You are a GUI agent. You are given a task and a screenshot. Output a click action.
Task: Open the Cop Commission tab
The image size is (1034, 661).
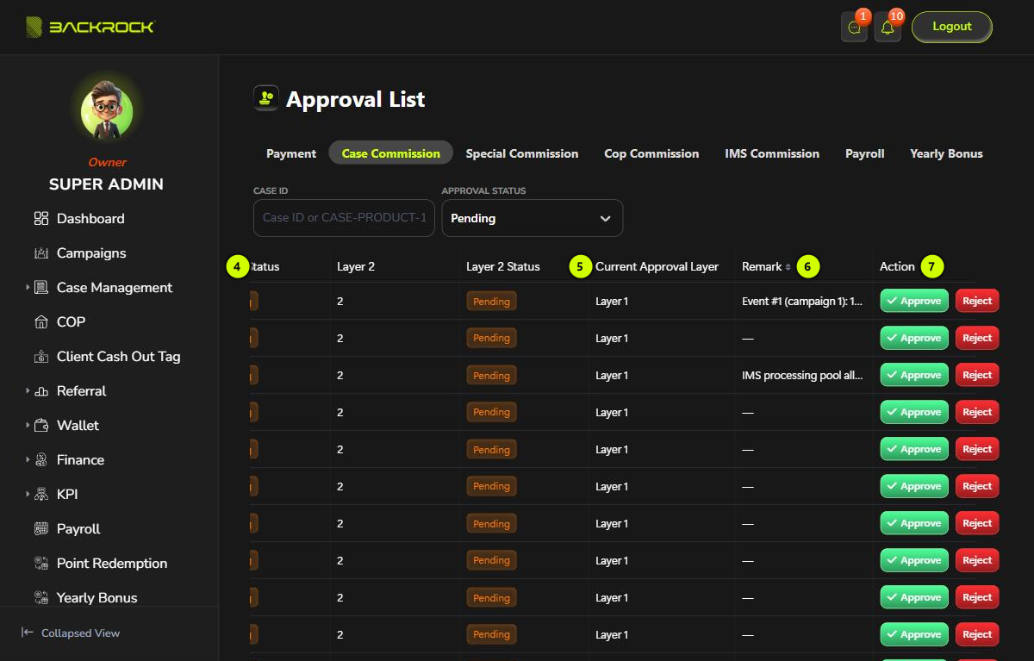click(651, 153)
